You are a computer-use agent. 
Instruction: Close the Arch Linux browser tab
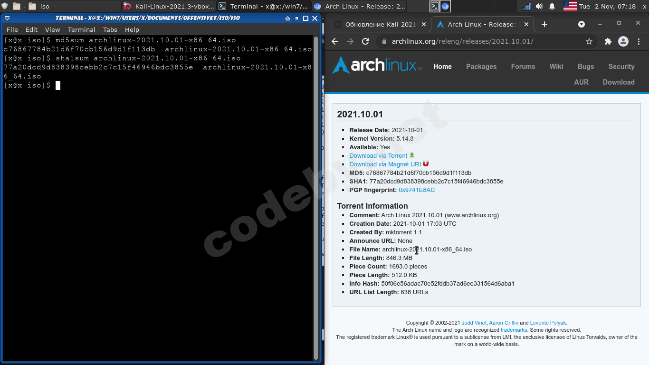[x=526, y=24]
